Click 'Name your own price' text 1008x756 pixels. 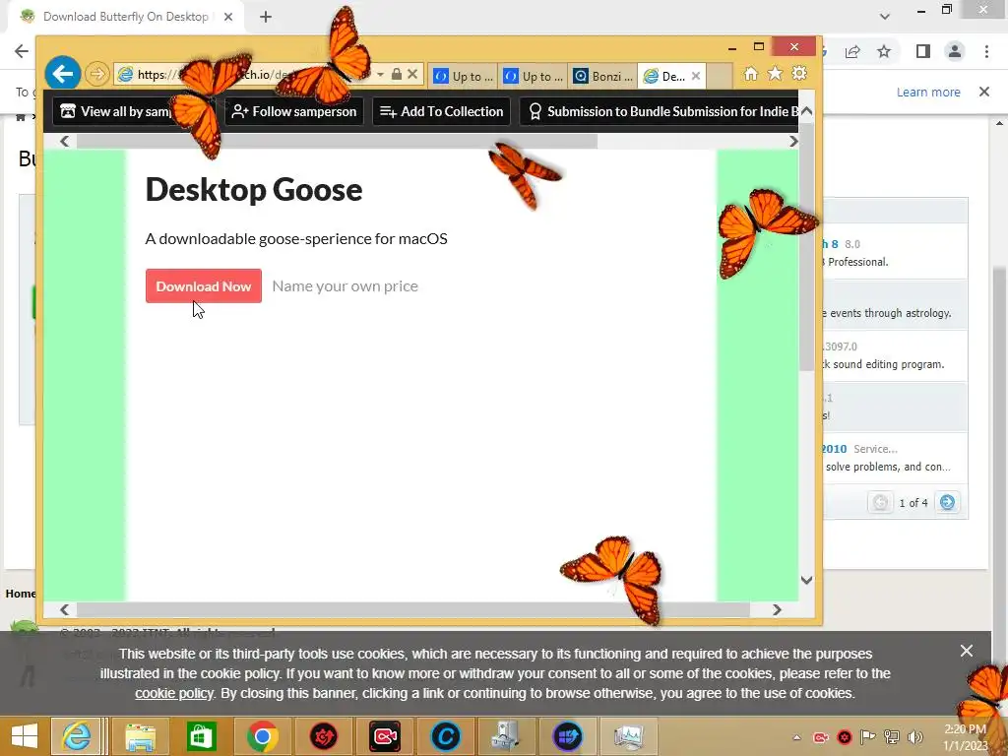coord(346,286)
